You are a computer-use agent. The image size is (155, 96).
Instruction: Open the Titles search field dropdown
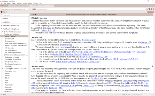(x=34, y=9)
